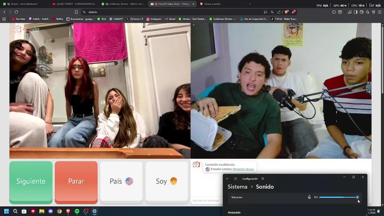Close the OmeTV Video Chat tab
The image size is (384, 216).
193,4
